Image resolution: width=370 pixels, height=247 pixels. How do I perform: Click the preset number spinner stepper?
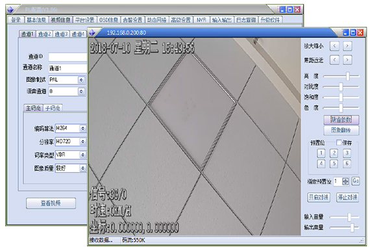[345, 181]
